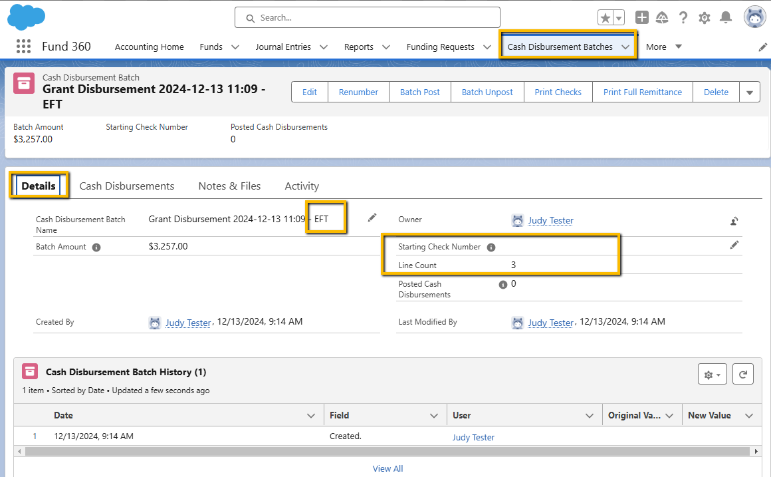
Task: Edit the Cash Disbursement Batch Name field pencil
Action: [x=372, y=218]
